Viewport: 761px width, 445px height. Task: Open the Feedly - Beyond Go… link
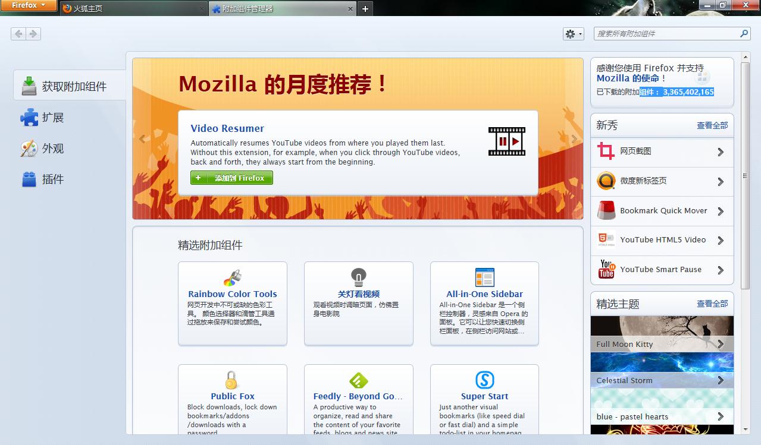358,396
